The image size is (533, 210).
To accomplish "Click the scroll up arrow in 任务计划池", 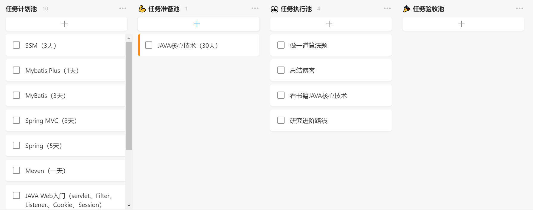I will tap(129, 38).
